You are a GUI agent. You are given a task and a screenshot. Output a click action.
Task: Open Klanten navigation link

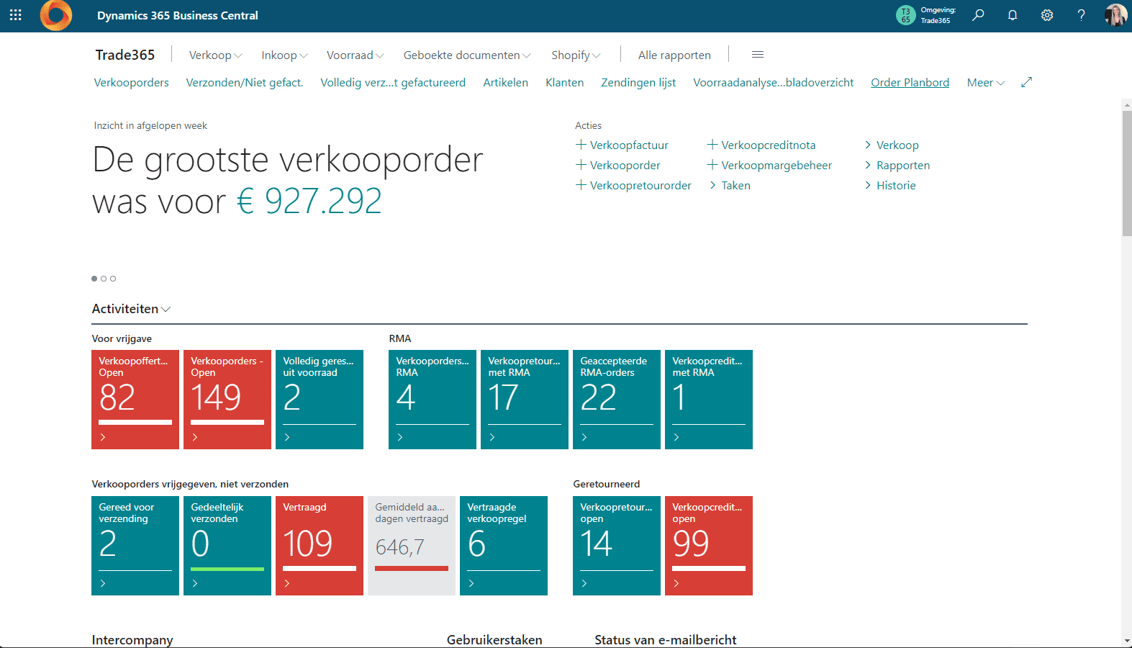[565, 82]
